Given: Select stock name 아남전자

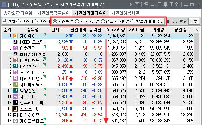Looking at the screenshot, I should [x=28, y=66].
